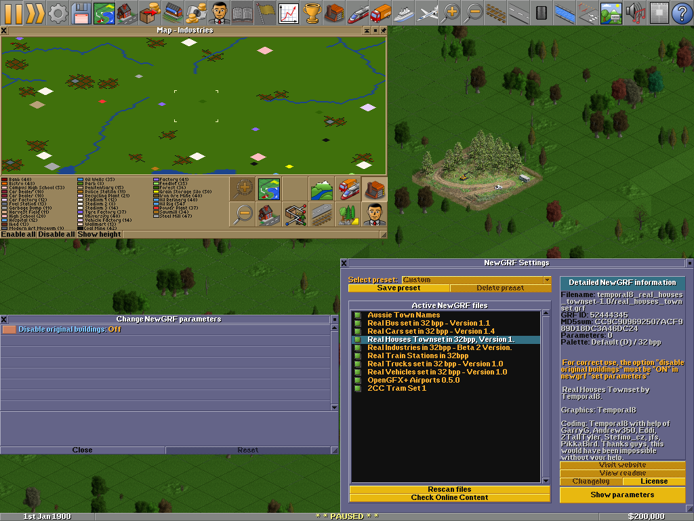Viewport: 694px width, 521px height.
Task: Open the station list icon
Action: pos(173,12)
